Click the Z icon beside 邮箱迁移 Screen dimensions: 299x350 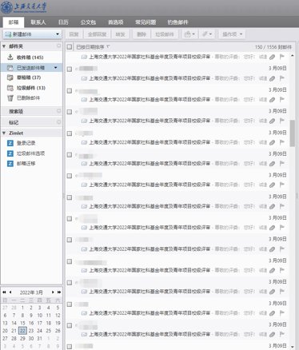tap(10, 164)
